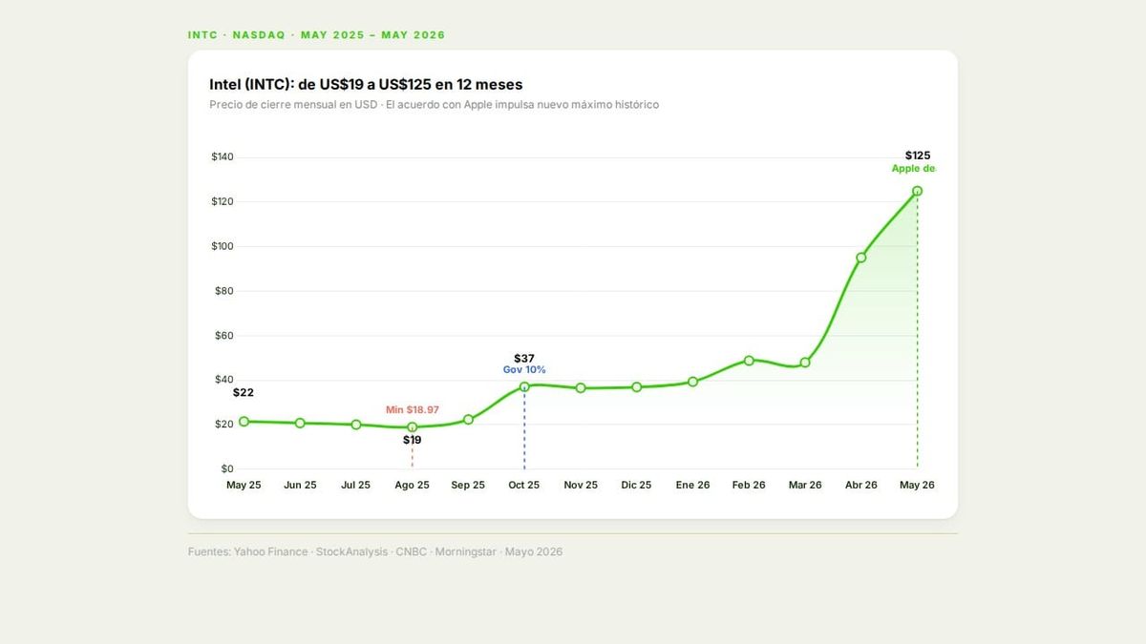Click the Fuentes source line in footer
The image size is (1146, 644).
click(375, 551)
